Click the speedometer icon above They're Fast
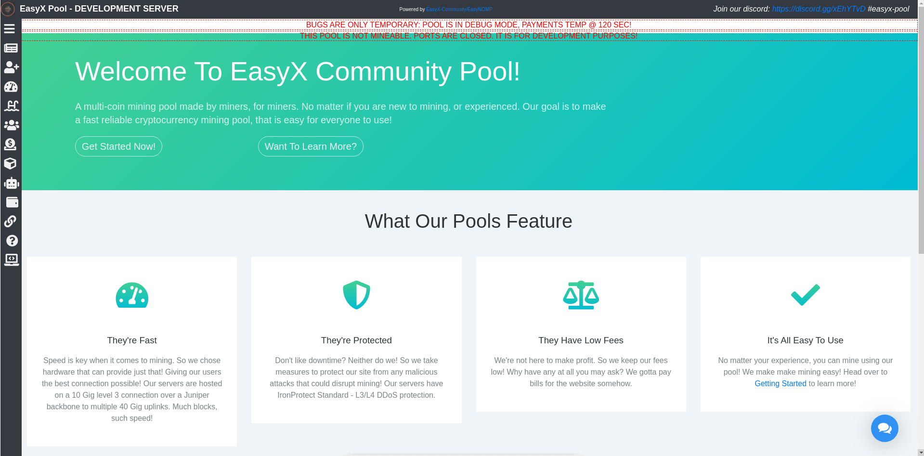 pos(132,295)
